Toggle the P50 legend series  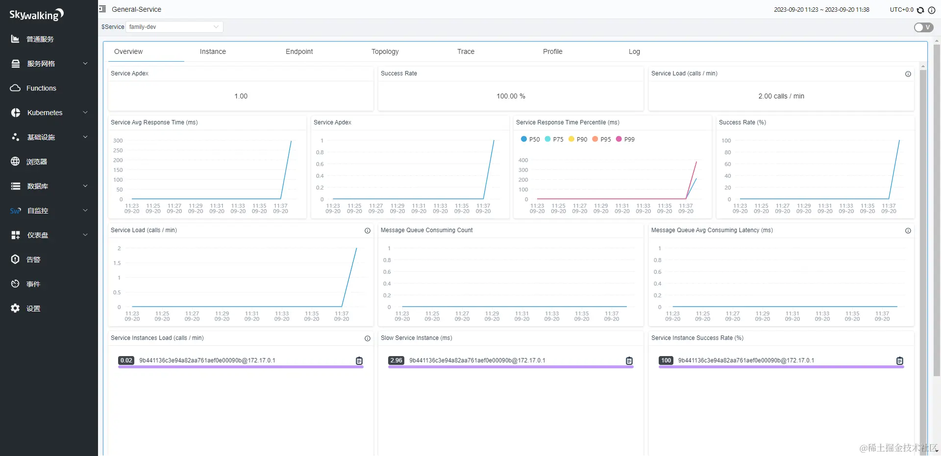tap(530, 139)
